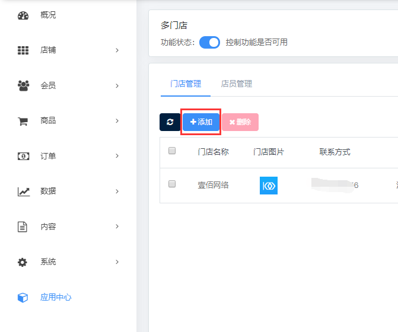Open the 壹佰网络 store image thumbnail
This screenshot has width=398, height=332.
269,186
